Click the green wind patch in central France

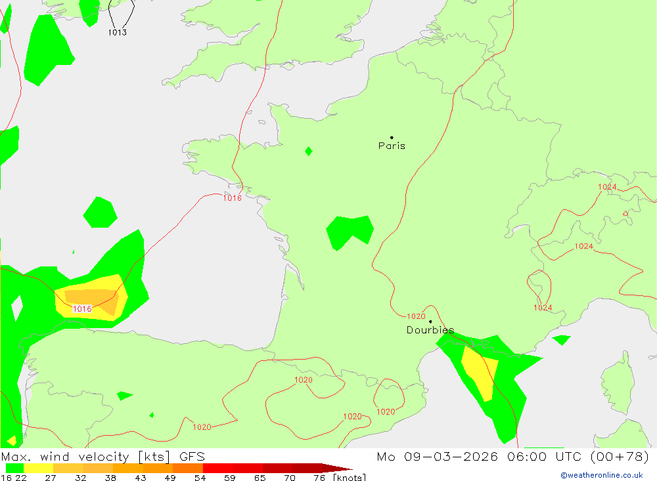click(350, 232)
